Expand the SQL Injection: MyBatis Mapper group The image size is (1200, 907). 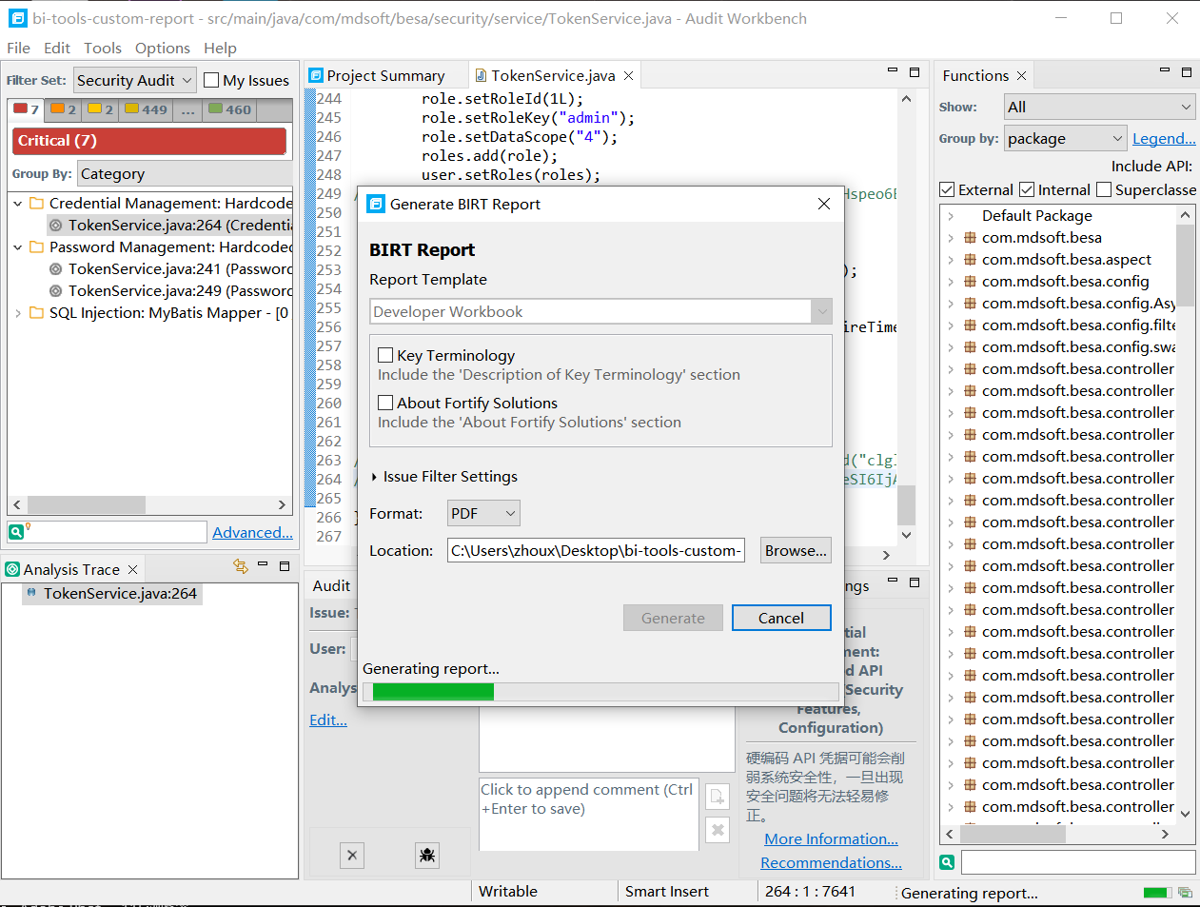tap(18, 312)
